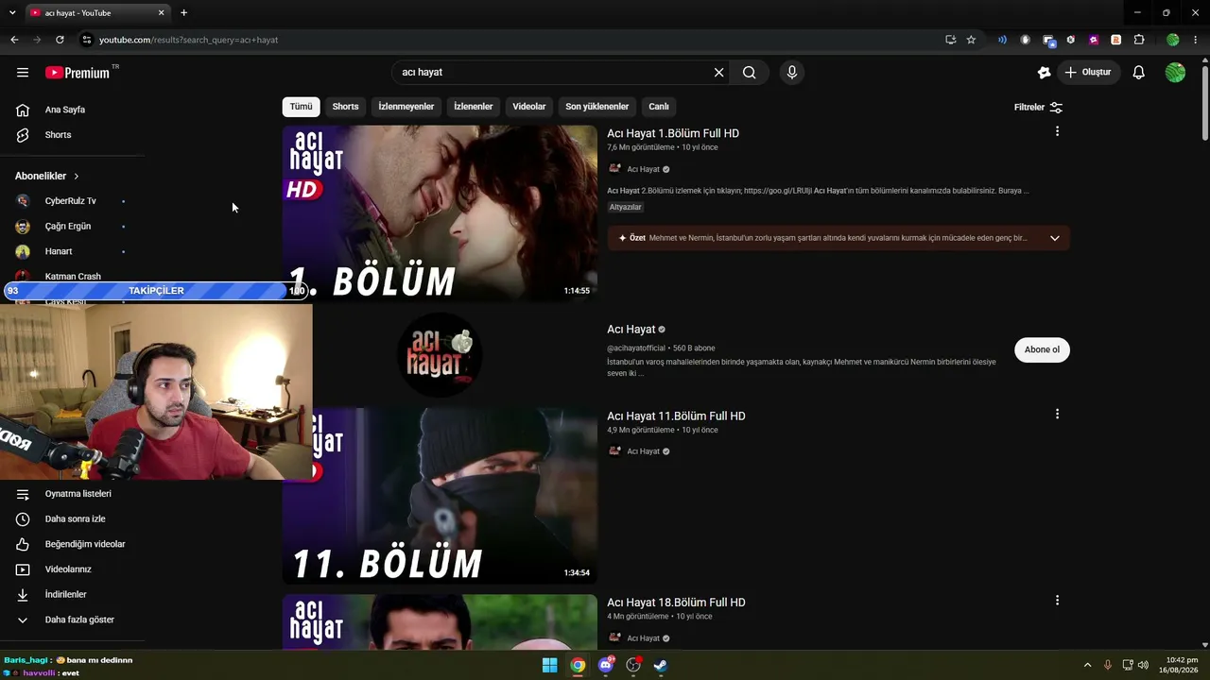
Task: Clear the search box with the X
Action: tap(718, 73)
